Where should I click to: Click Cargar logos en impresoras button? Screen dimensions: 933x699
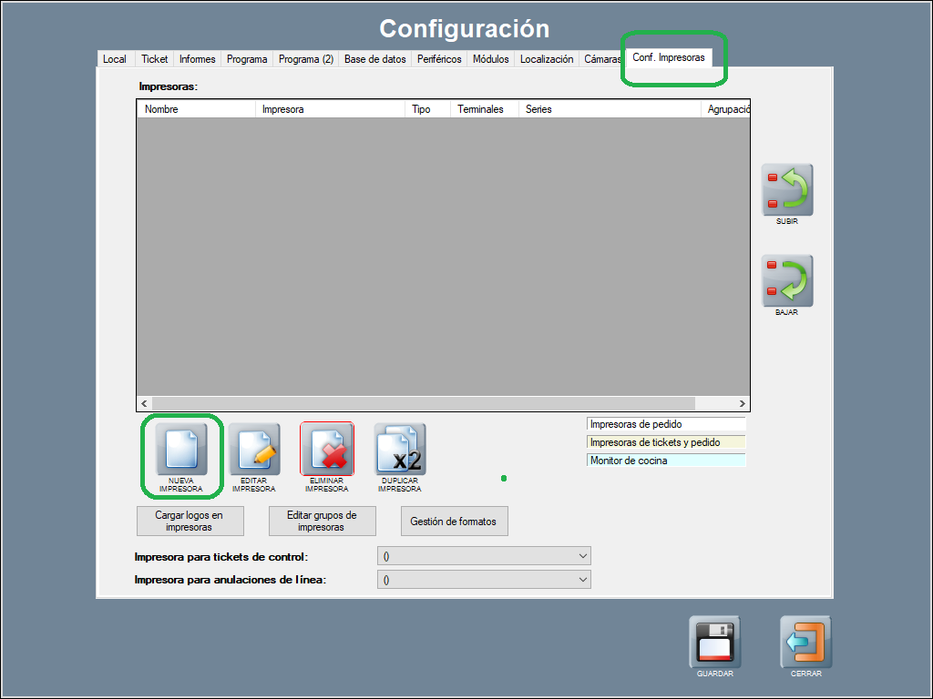point(189,522)
